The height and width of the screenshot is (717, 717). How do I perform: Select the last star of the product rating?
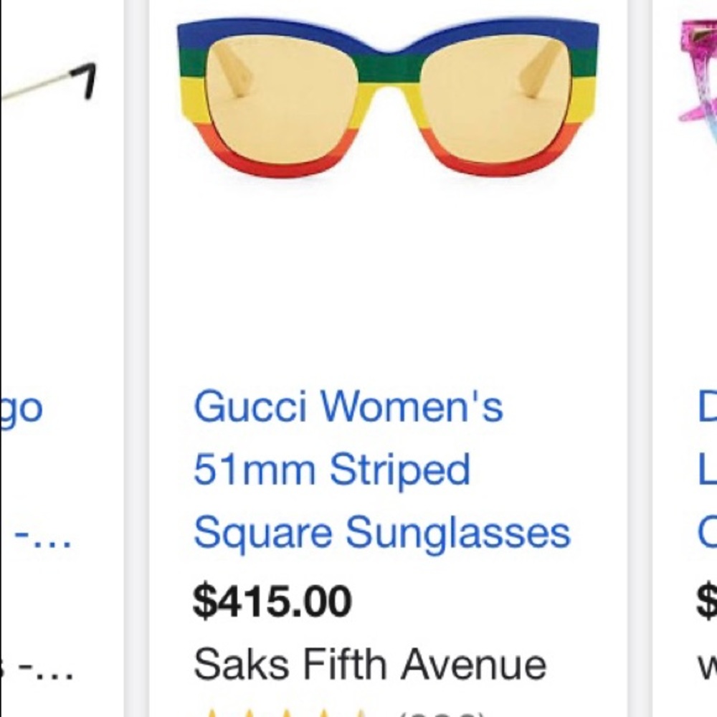pos(362,711)
